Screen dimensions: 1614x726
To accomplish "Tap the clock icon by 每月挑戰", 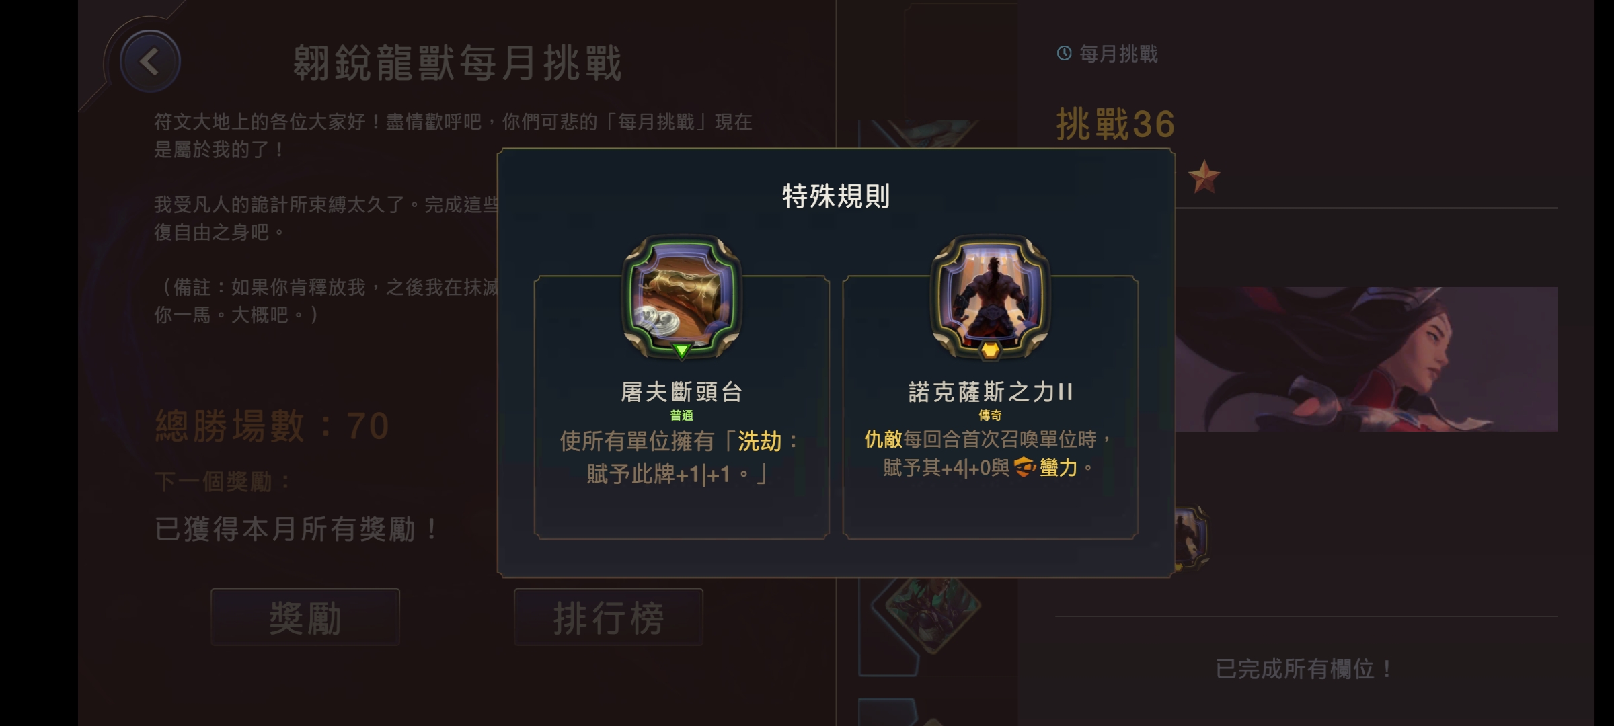I will (x=1064, y=53).
